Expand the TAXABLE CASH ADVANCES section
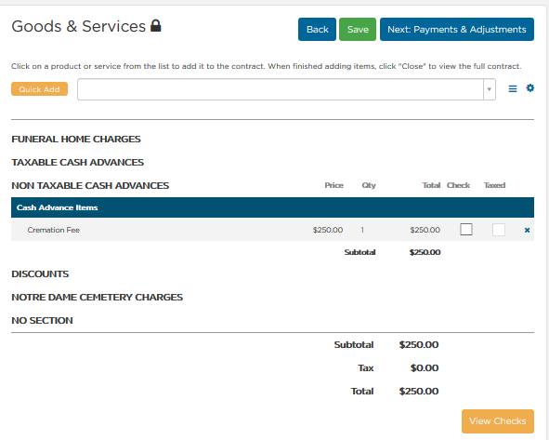The image size is (549, 440). tap(77, 163)
